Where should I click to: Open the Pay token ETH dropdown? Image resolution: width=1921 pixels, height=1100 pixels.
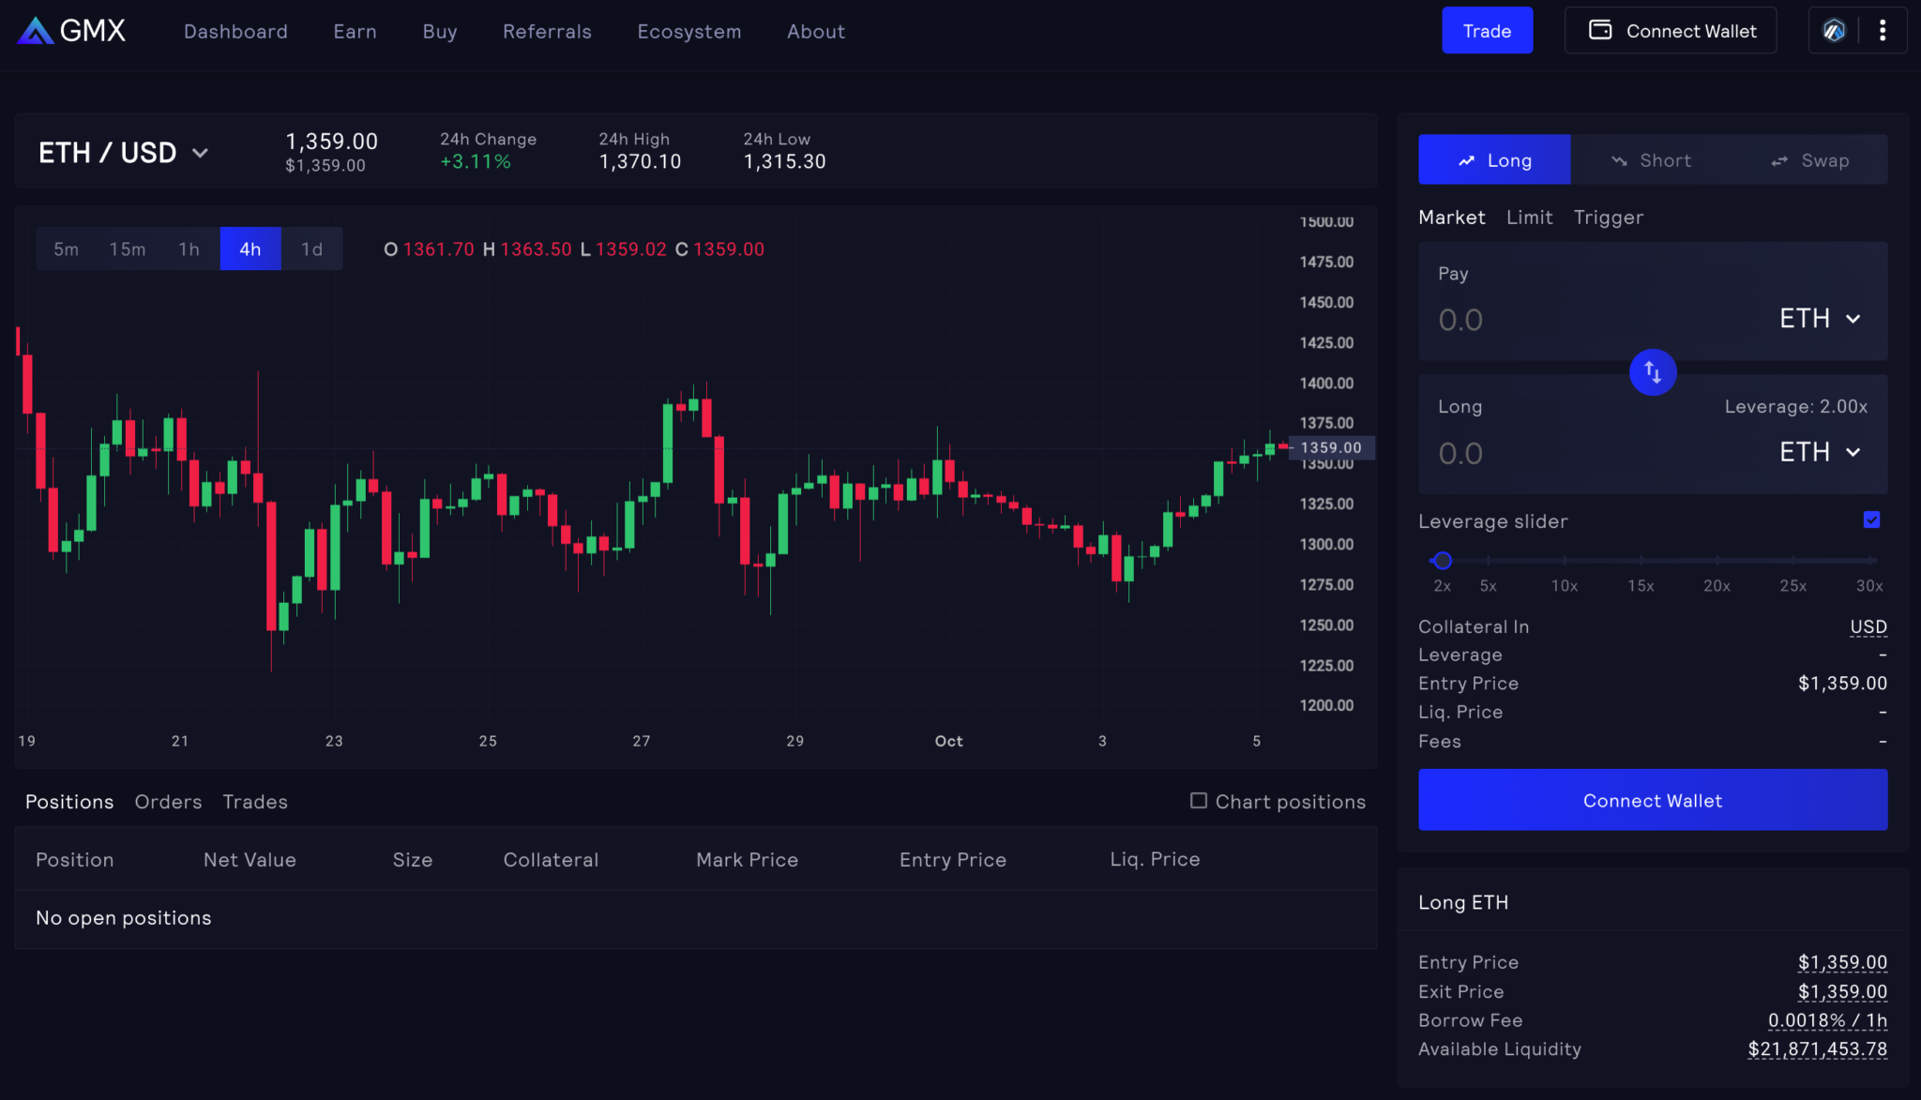(x=1820, y=319)
